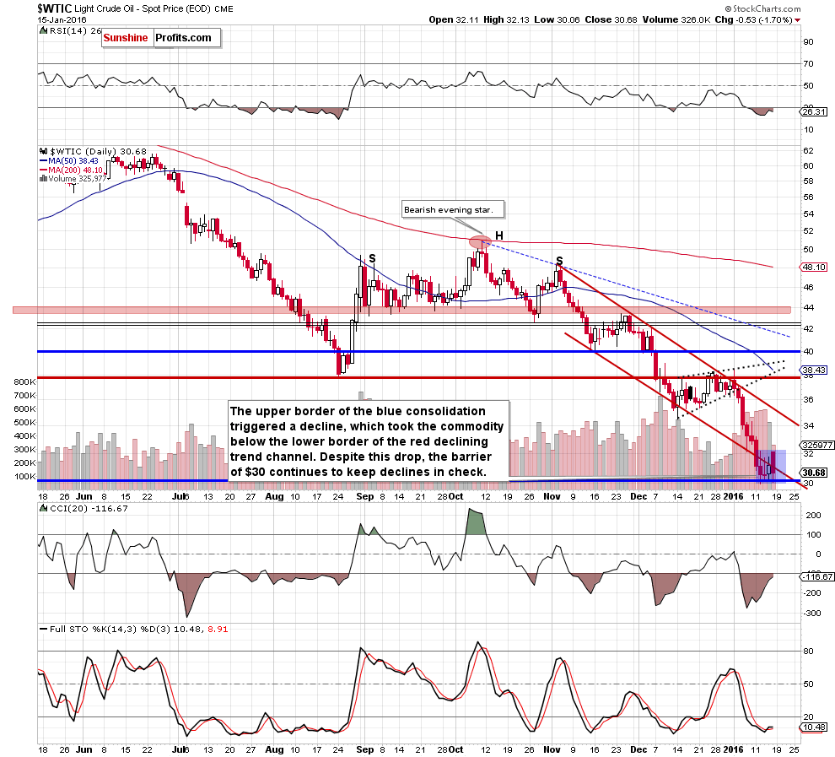Screen dimensions: 835x757
Task: Click the H head pattern label
Action: coord(499,235)
